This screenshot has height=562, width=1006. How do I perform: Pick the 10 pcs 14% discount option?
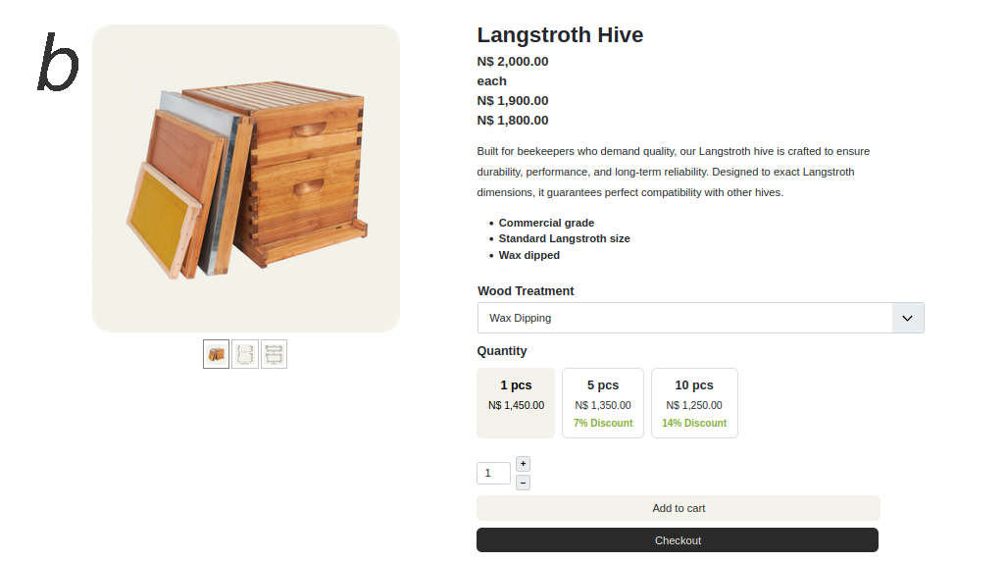[x=694, y=403]
